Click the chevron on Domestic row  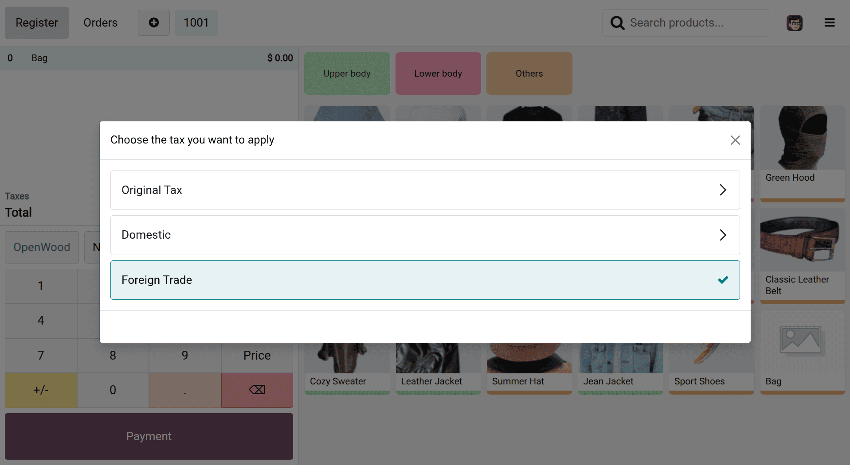[723, 235]
